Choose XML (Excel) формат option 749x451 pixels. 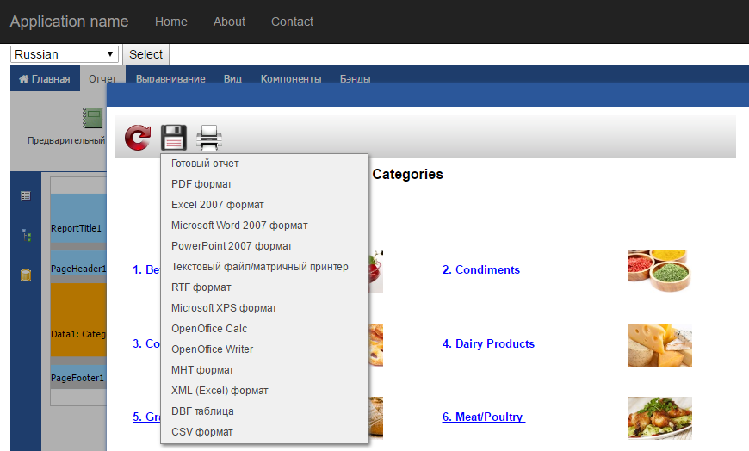click(264, 391)
